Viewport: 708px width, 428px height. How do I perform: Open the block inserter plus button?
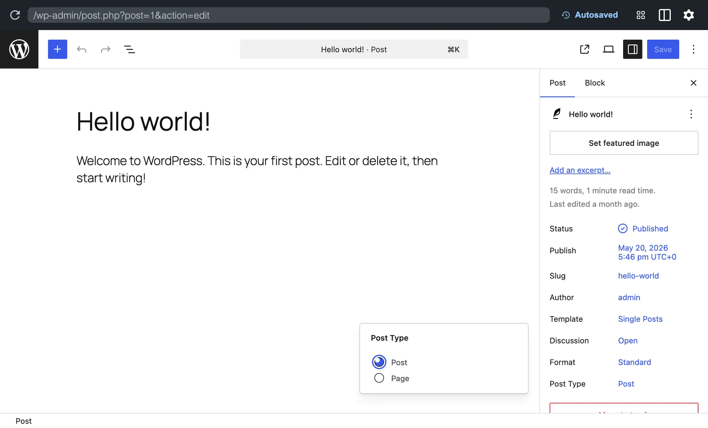click(x=57, y=49)
